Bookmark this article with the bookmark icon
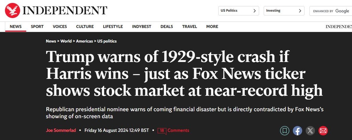This screenshot has width=352, height=140. (285, 131)
